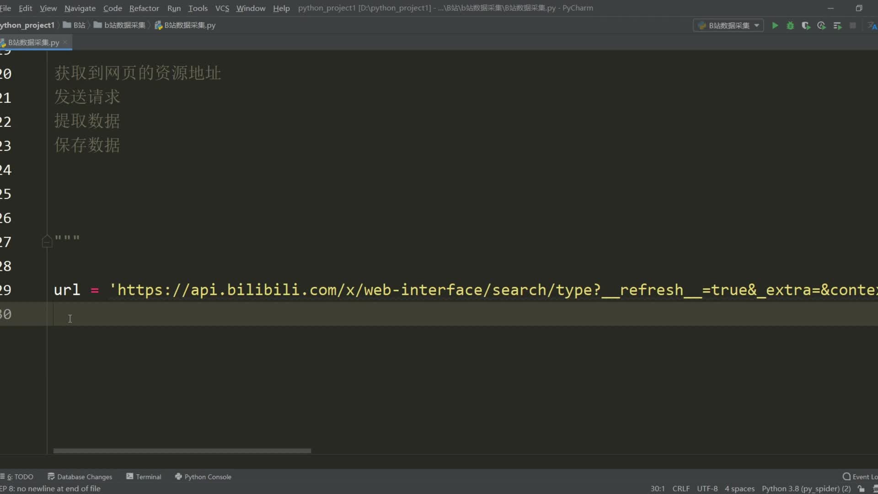Viewport: 878px width, 494px height.
Task: Profile the script with the clock-run icon
Action: tap(822, 26)
